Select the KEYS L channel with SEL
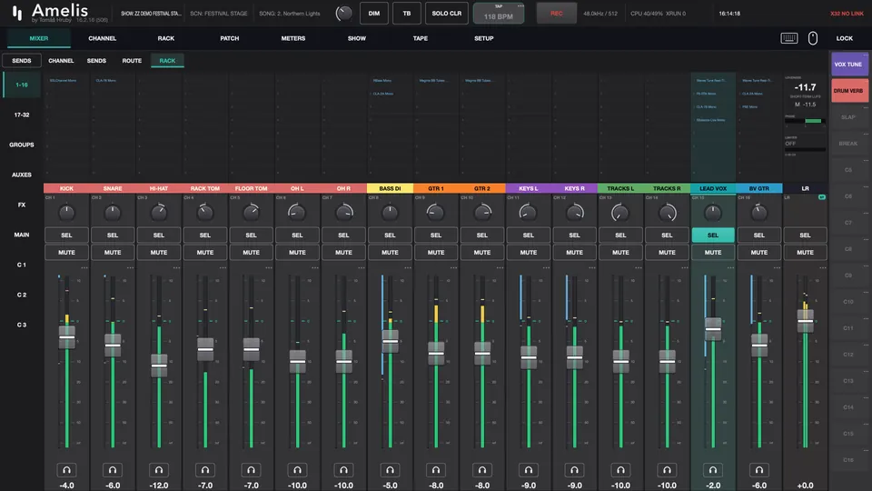The width and height of the screenshot is (872, 491). pyautogui.click(x=529, y=235)
